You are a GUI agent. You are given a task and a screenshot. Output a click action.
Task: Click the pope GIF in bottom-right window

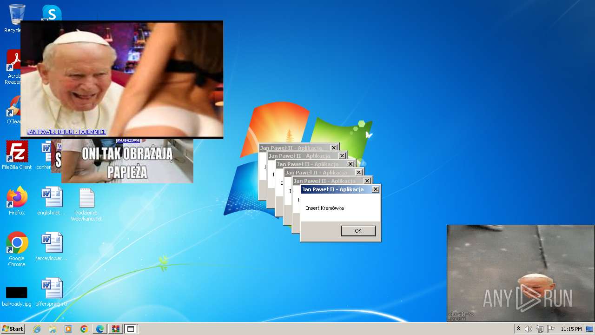tap(521, 274)
